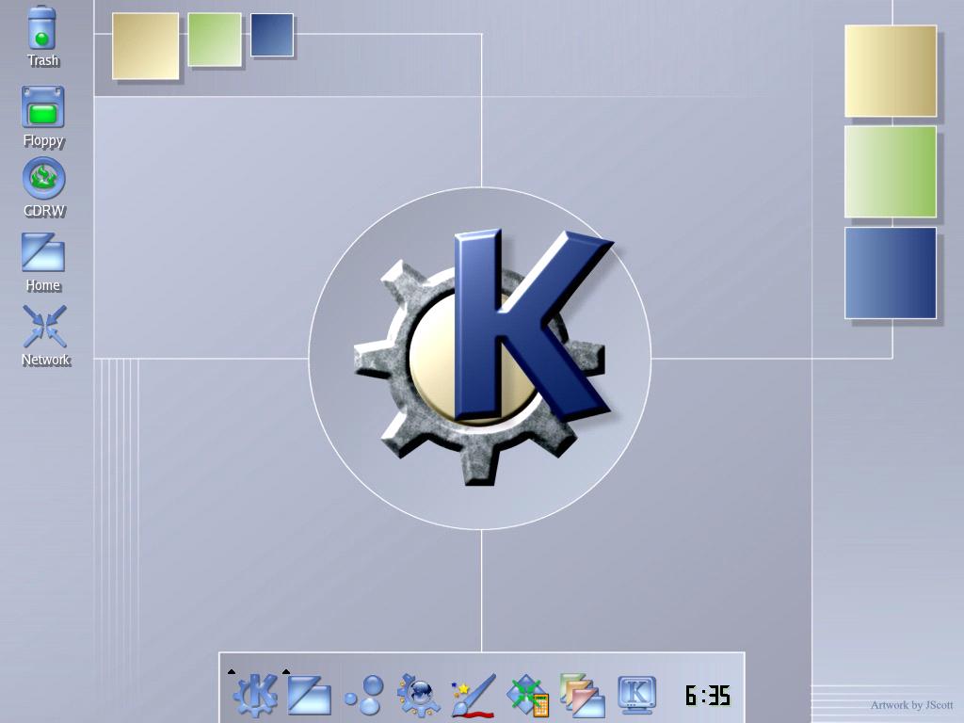964x723 pixels.
Task: Expand the small arrow above panel folder icon
Action: coord(286,672)
